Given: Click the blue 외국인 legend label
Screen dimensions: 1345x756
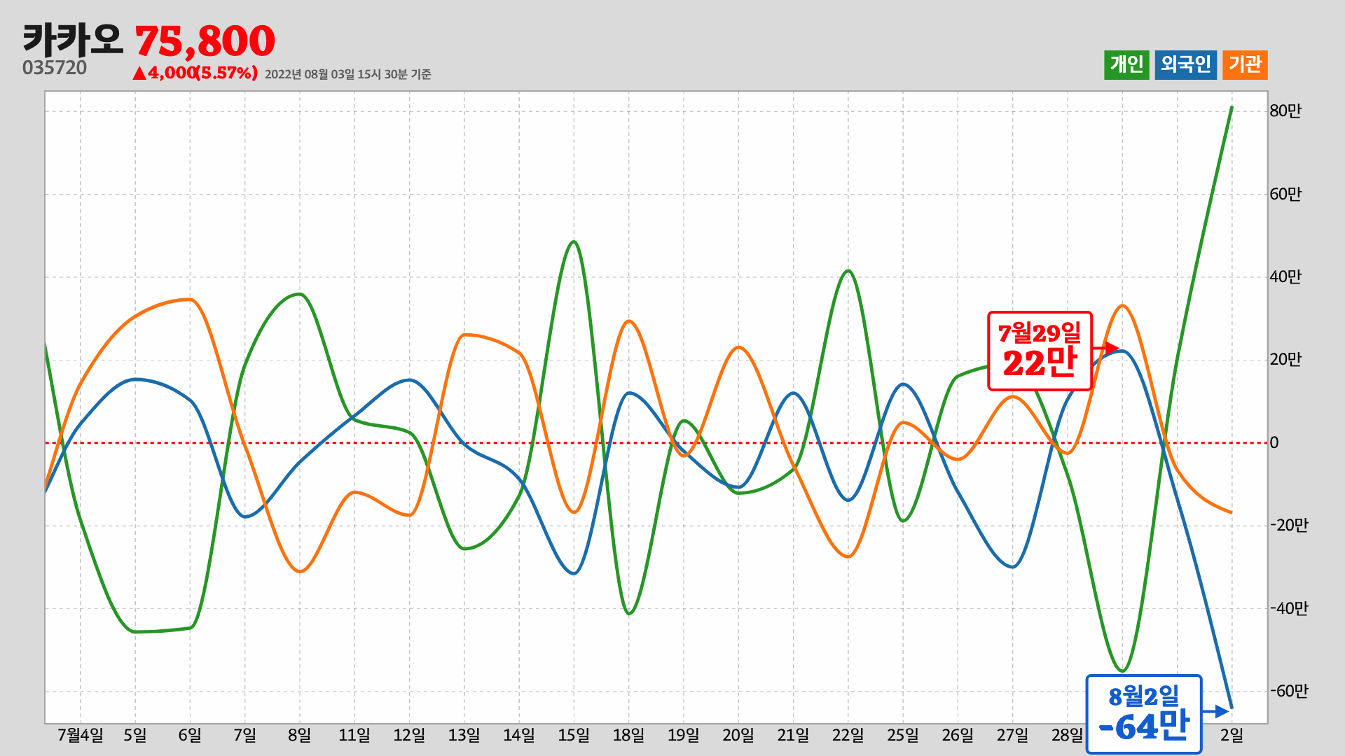Looking at the screenshot, I should tap(1186, 65).
